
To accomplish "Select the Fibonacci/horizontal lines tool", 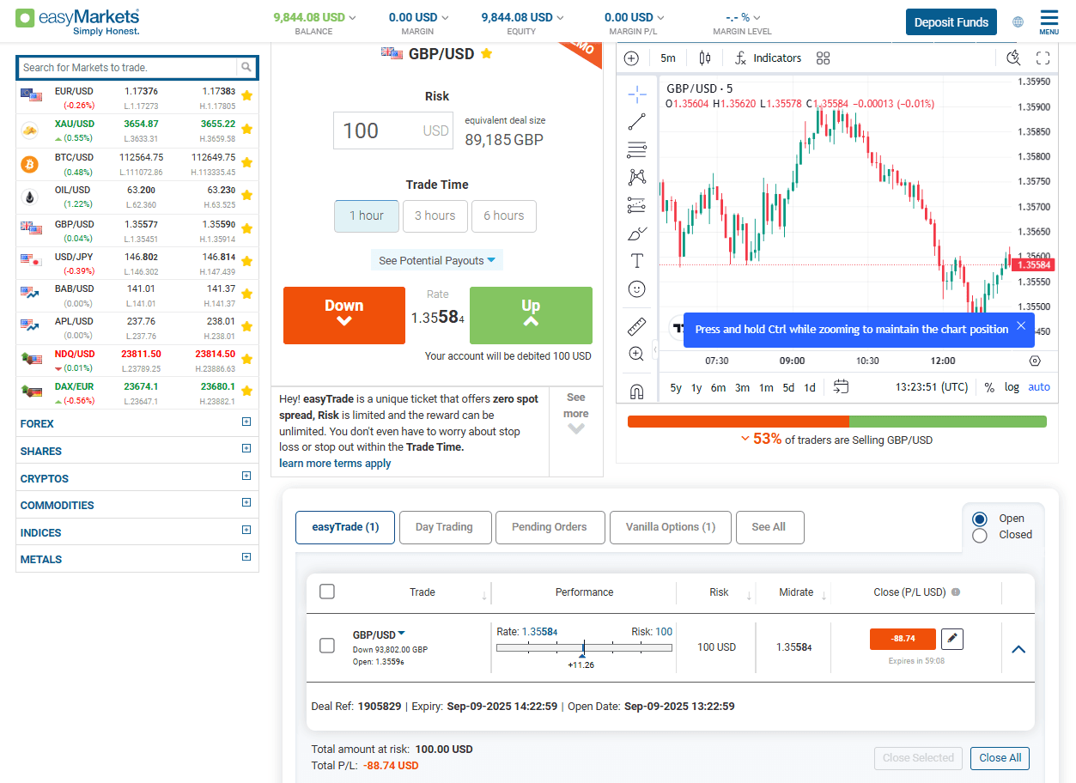I will point(636,150).
